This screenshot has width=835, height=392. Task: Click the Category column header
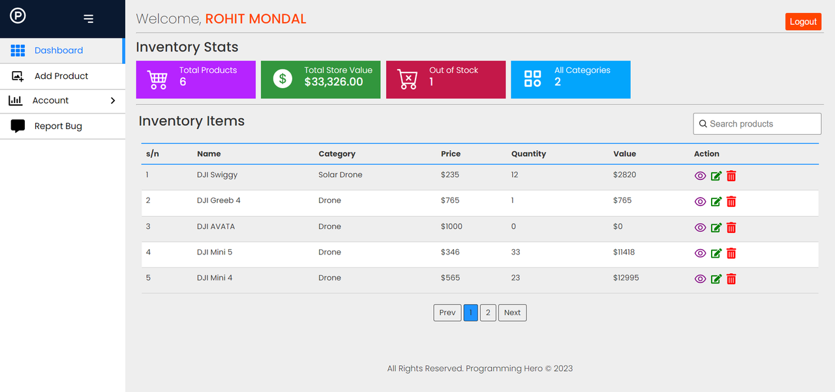pos(337,154)
